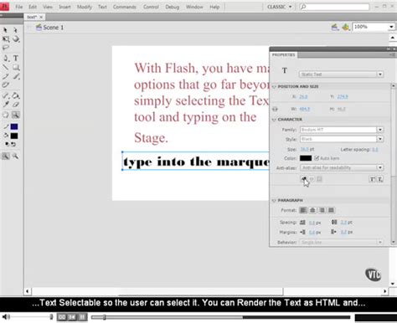The width and height of the screenshot is (397, 323).
Task: Open the Commands menu
Action: (125, 7)
